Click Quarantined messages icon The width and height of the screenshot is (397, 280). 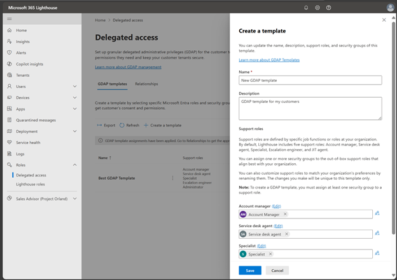tap(10, 120)
